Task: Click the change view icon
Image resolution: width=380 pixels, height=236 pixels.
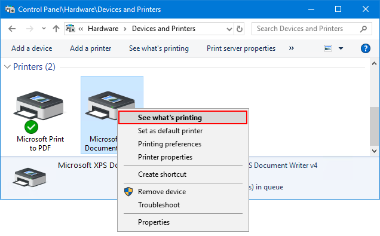Action: coord(328,48)
